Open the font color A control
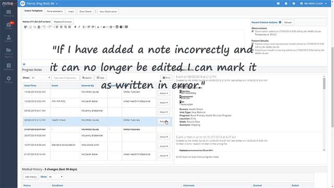The height and width of the screenshot is (188, 334). click(x=99, y=27)
